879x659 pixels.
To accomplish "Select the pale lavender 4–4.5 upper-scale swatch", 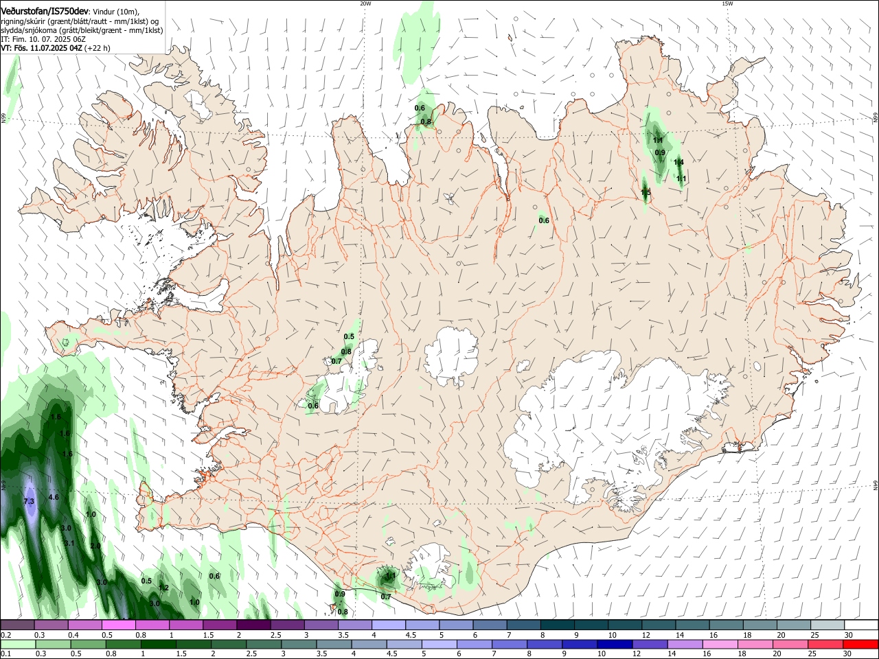I will click(389, 625).
